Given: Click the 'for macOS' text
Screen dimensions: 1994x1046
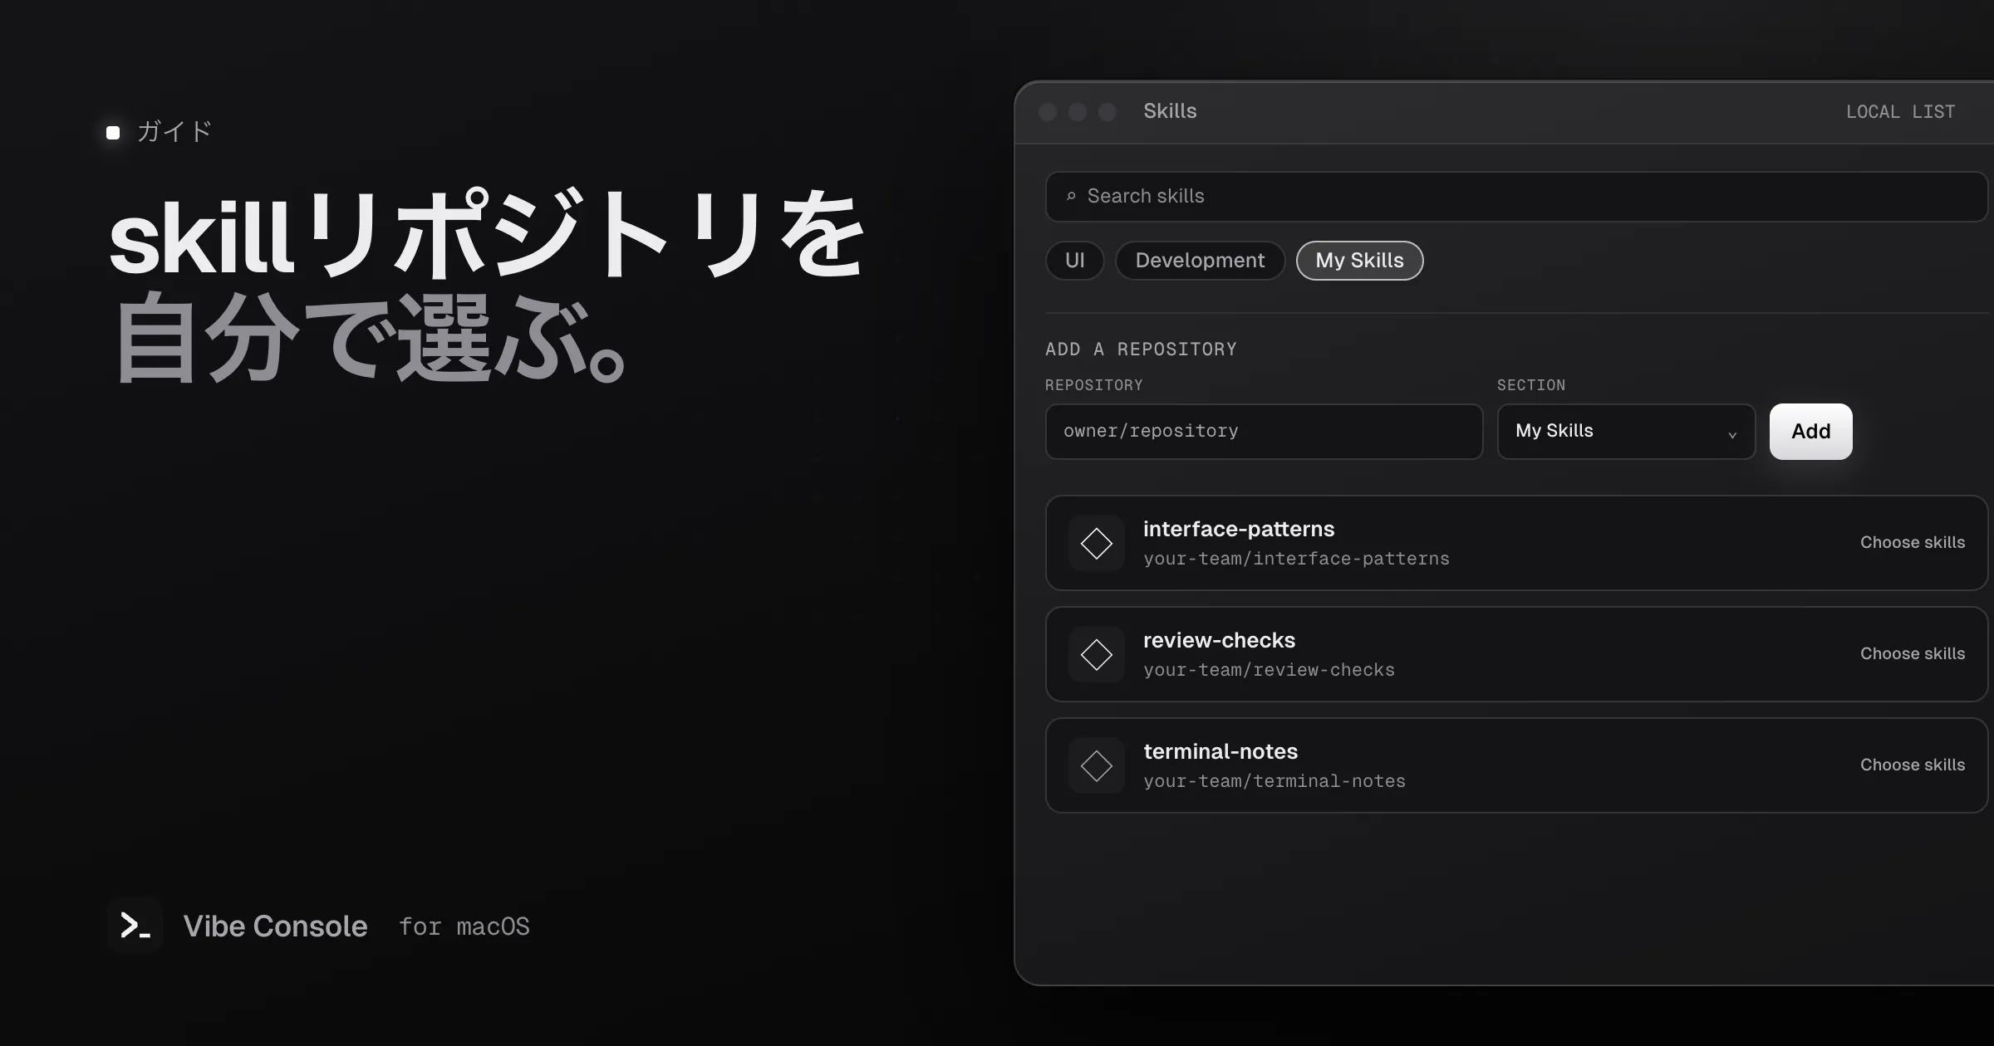Looking at the screenshot, I should point(464,927).
